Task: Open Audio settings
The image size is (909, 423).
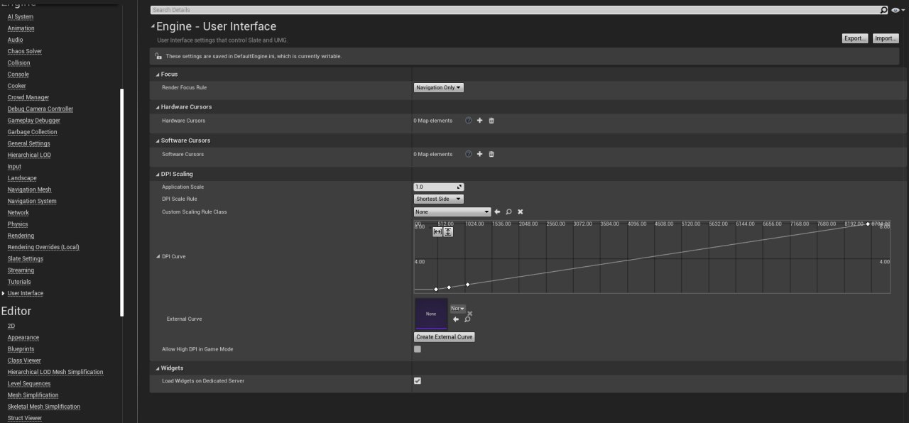Action: tap(16, 40)
